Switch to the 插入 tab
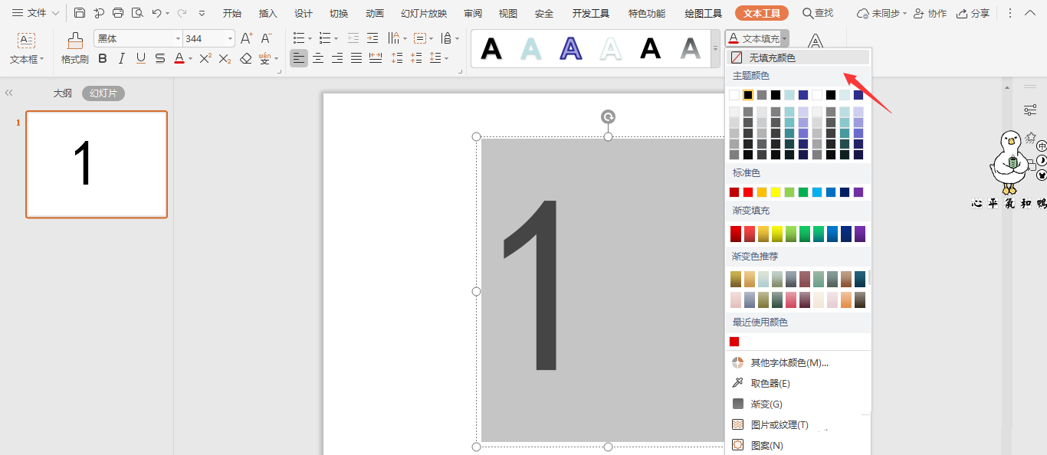This screenshot has width=1047, height=455. point(268,13)
